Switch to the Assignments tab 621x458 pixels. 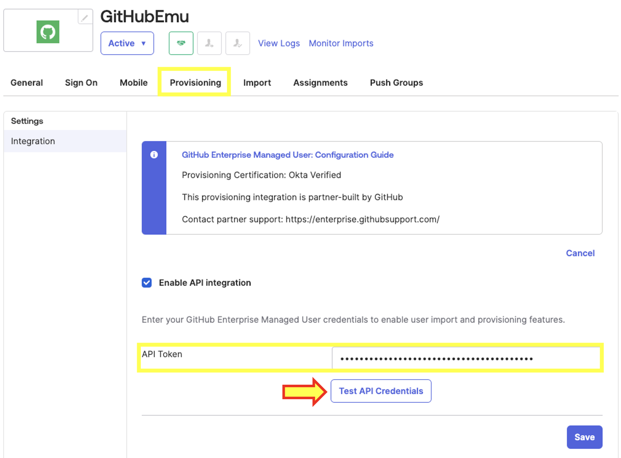point(321,83)
